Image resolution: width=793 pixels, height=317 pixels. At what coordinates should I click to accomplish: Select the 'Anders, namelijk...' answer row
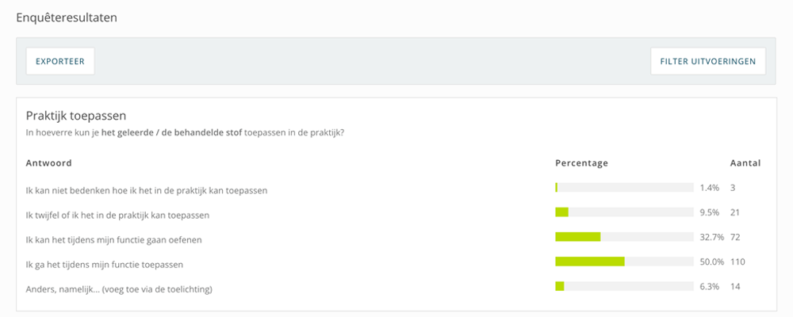119,288
